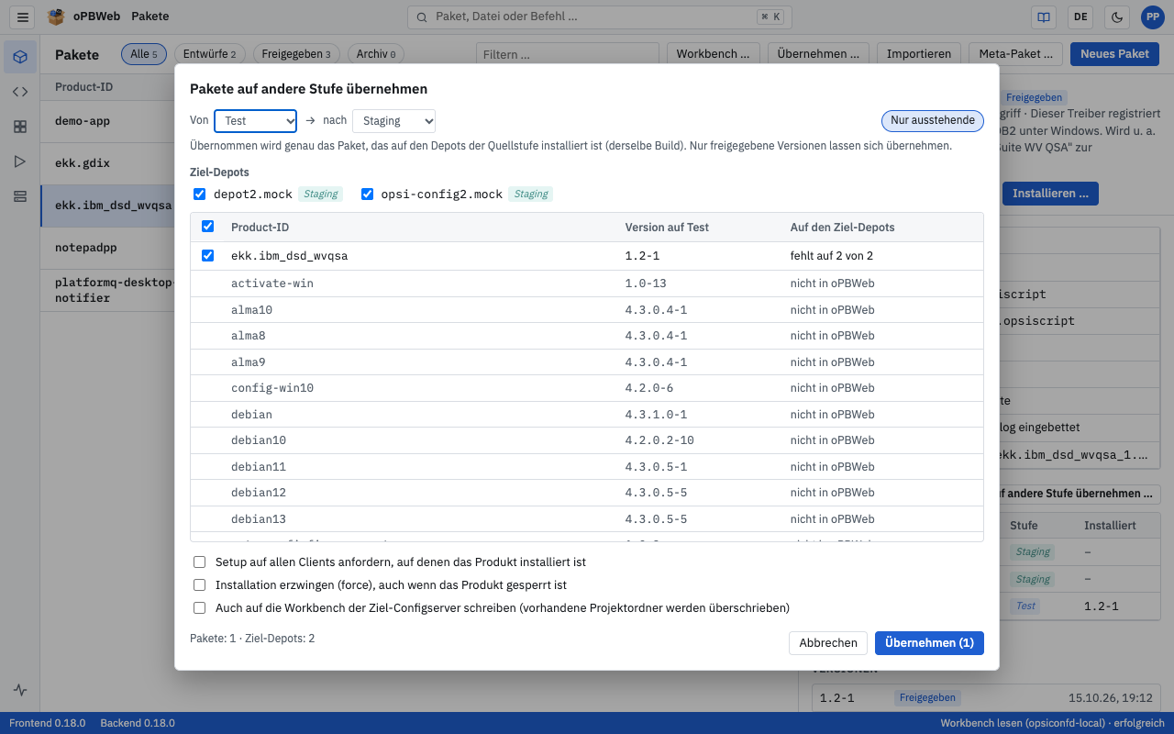Open the hamburger navigation menu
1174x734 pixels.
point(23,17)
